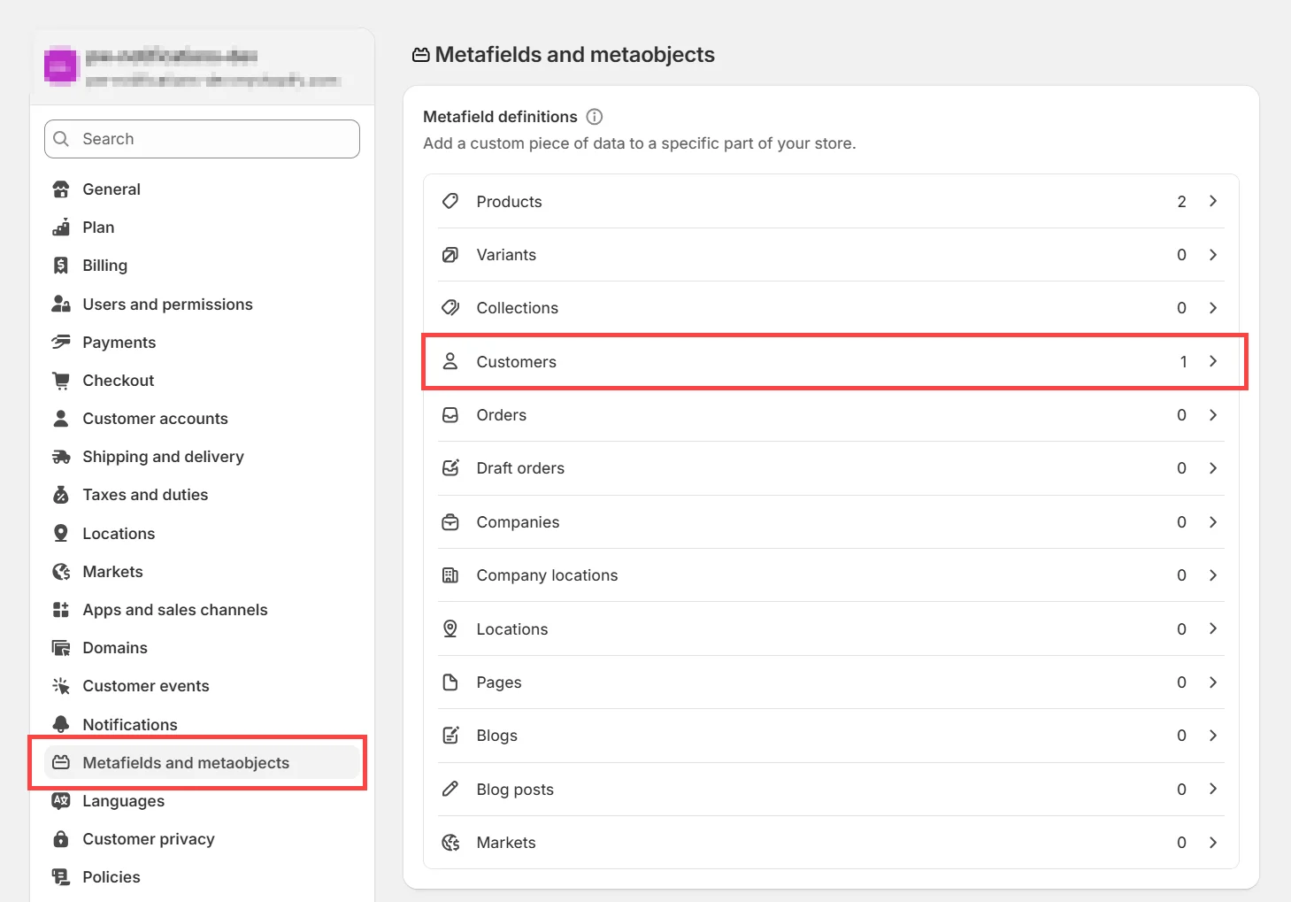Click the Company locations building icon
Image resolution: width=1291 pixels, height=902 pixels.
(x=450, y=575)
